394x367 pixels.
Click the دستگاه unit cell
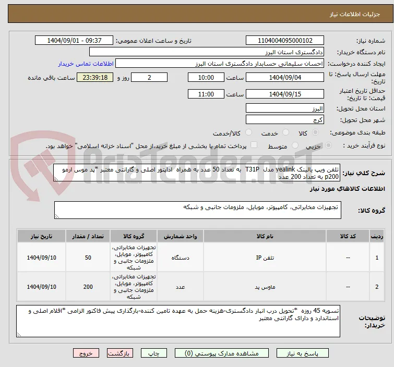(x=180, y=258)
